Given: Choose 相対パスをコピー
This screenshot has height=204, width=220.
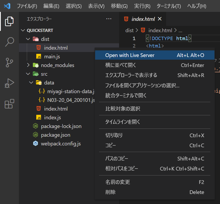Looking at the screenshot, I should click(x=155, y=168).
